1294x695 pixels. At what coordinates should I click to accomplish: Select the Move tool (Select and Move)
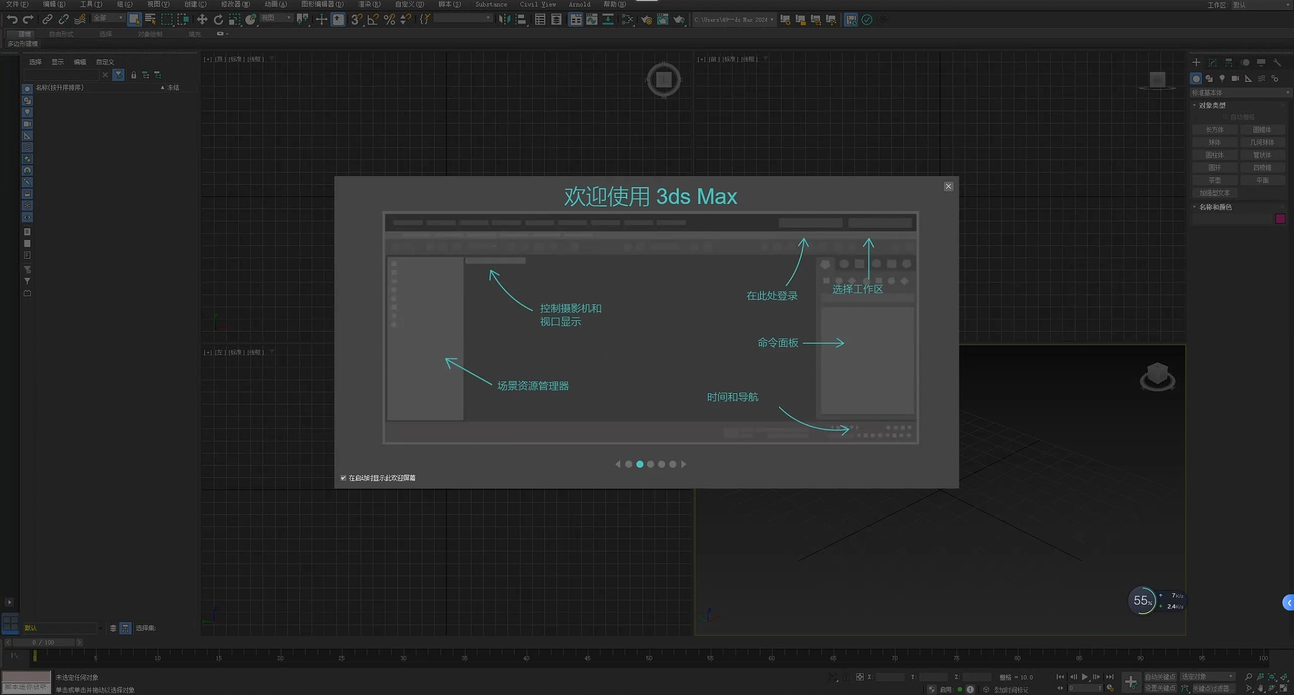(202, 20)
